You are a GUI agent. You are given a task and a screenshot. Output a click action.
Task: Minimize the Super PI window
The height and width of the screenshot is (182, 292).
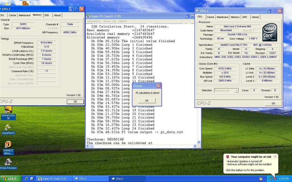187,16
